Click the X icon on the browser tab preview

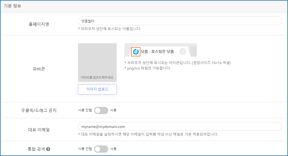pyautogui.click(x=183, y=51)
